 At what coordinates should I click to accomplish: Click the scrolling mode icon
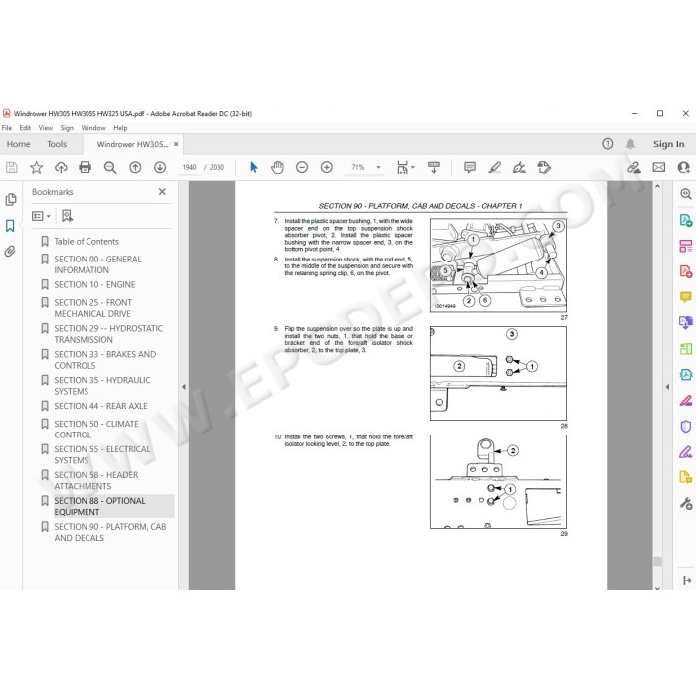434,167
